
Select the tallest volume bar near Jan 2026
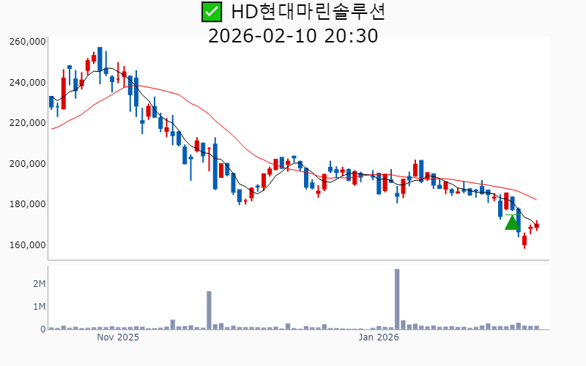click(x=397, y=299)
